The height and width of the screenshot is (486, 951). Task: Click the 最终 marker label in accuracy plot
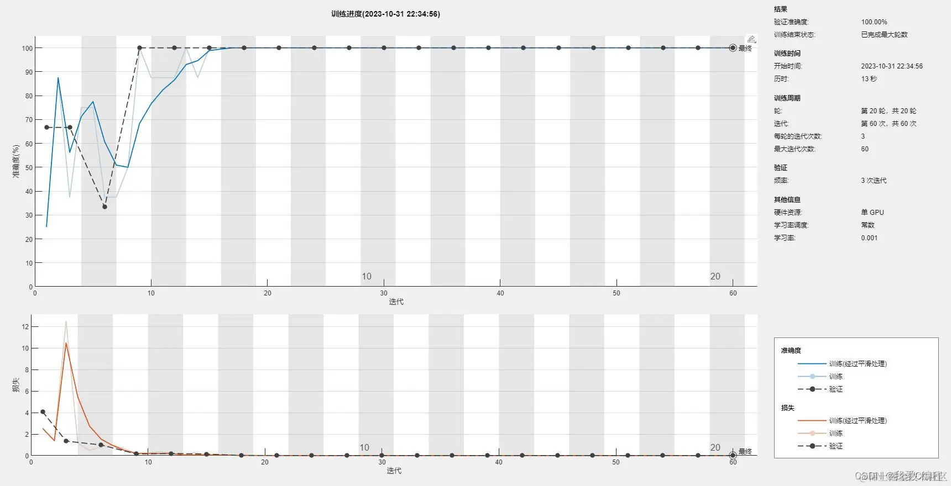(x=745, y=49)
